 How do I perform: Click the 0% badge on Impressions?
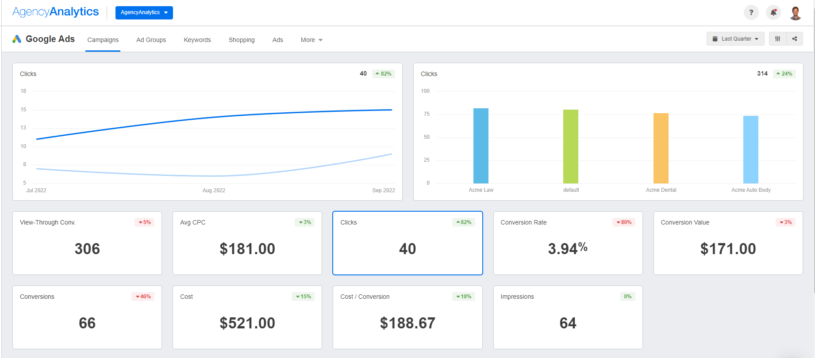628,297
